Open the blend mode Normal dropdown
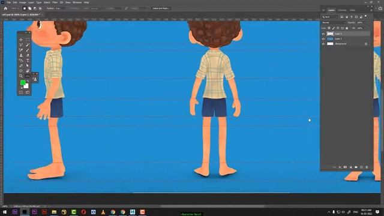The image size is (384, 216). coord(334,23)
